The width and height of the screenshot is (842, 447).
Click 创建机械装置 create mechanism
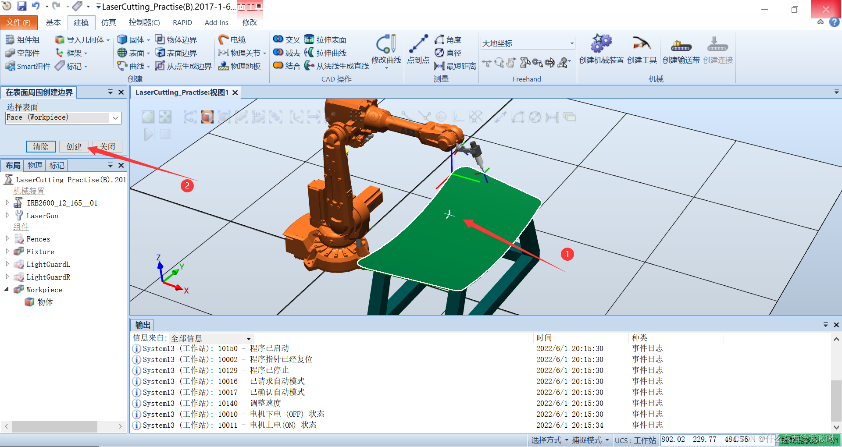tap(601, 50)
